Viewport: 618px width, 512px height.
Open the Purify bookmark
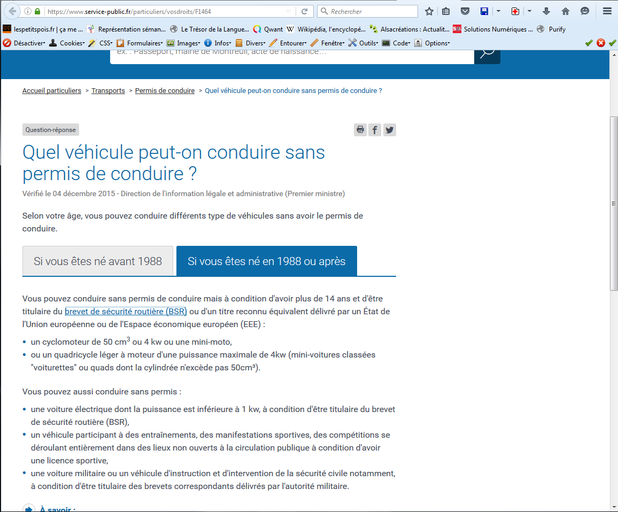[551, 29]
